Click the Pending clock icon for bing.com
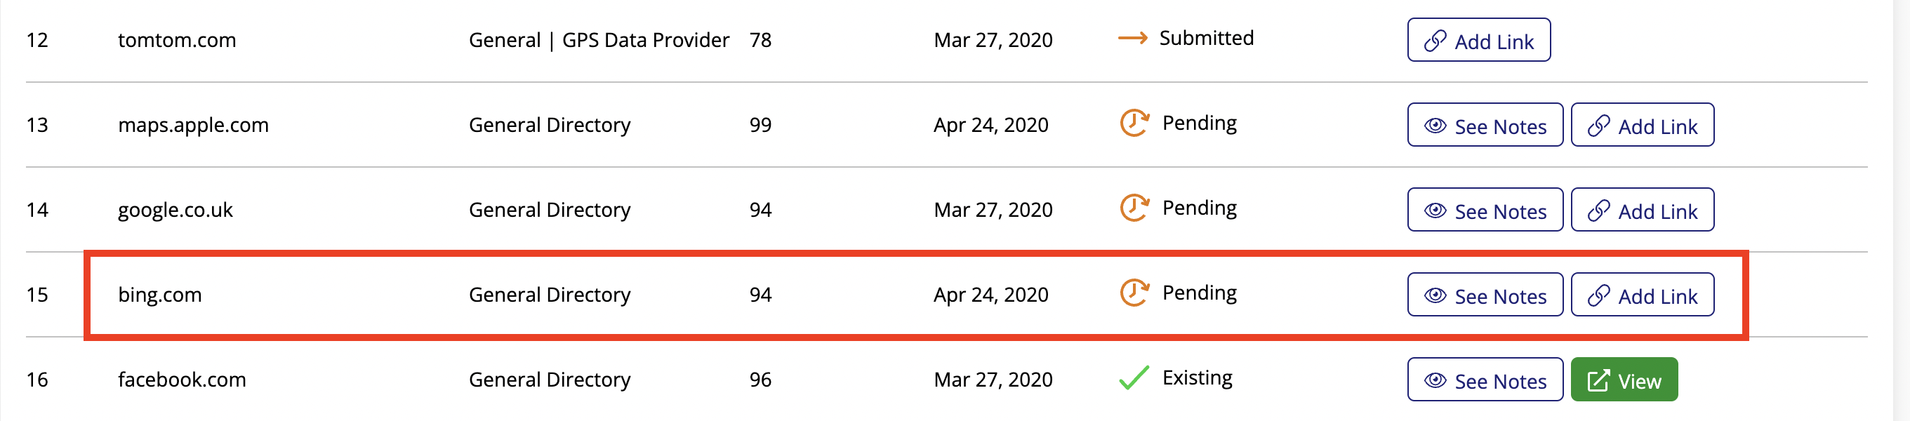Screen dimensions: 1910x421 click(x=1134, y=293)
